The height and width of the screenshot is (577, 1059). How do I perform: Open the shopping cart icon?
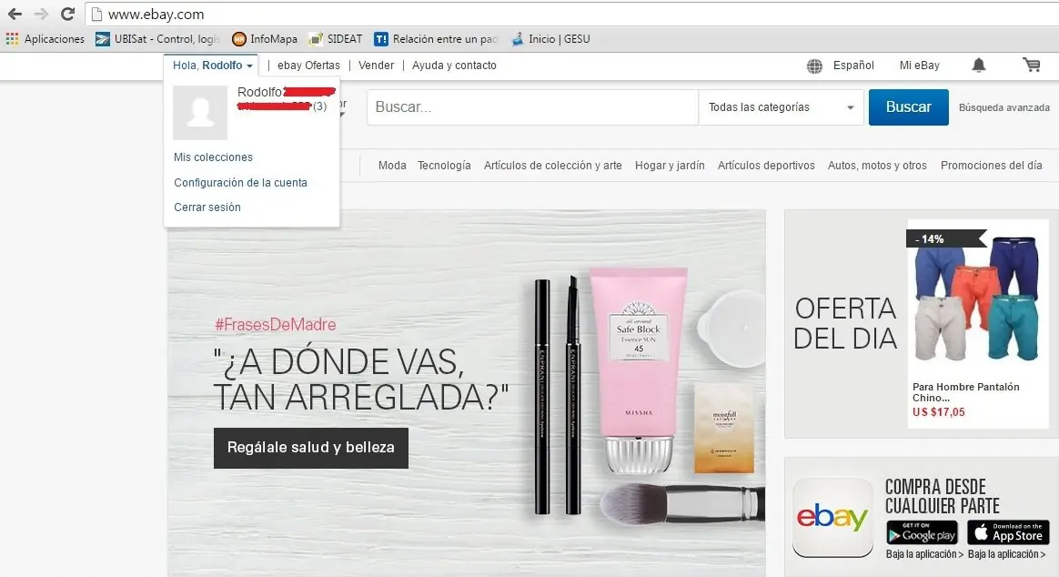[1032, 65]
